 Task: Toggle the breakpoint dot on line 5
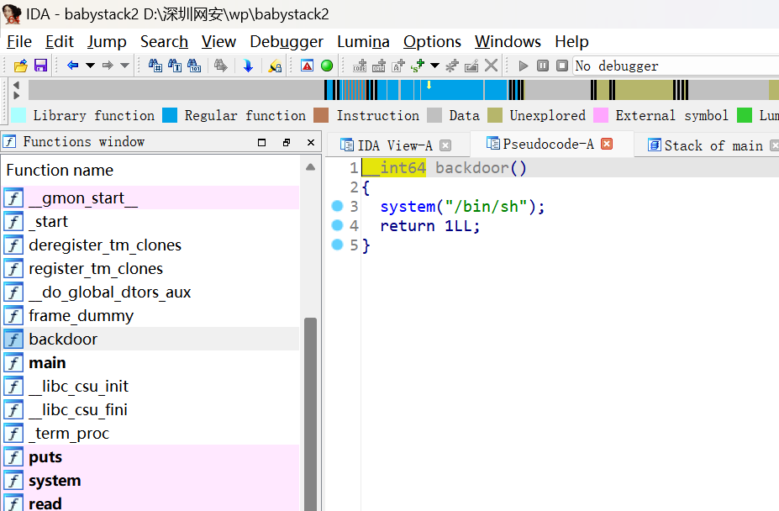point(338,245)
